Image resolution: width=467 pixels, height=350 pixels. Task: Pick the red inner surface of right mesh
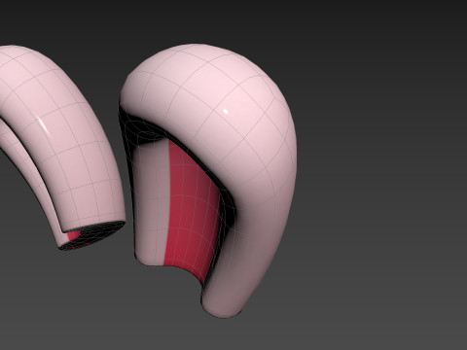(x=192, y=211)
